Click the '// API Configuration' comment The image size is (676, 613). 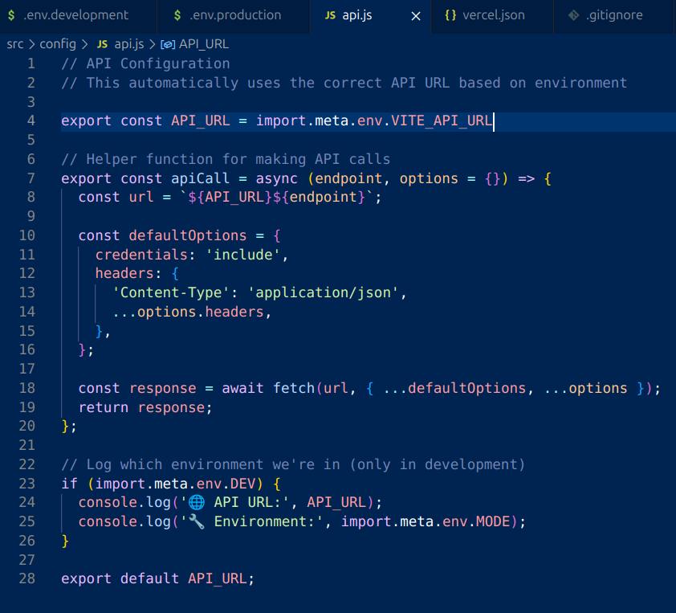coord(145,63)
